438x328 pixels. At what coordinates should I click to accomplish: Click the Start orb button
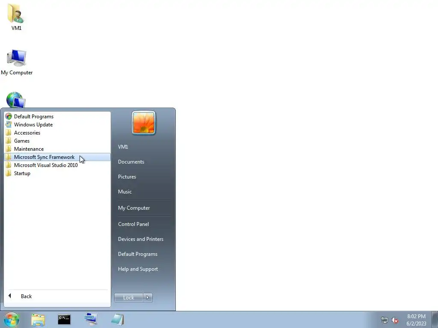click(12, 319)
